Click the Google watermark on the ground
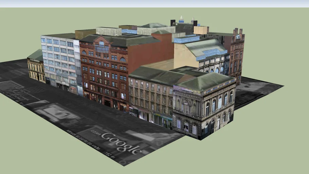The height and width of the screenshot is (174, 309). [121, 143]
